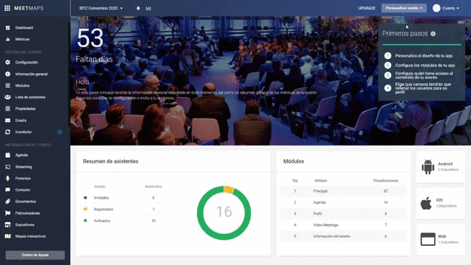Click the Primeros pasos progress bar

[x=422, y=45]
